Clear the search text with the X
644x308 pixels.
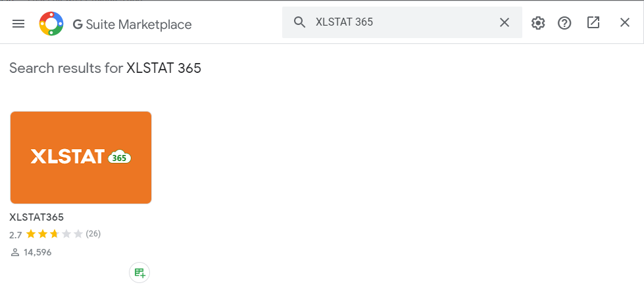[x=505, y=22]
